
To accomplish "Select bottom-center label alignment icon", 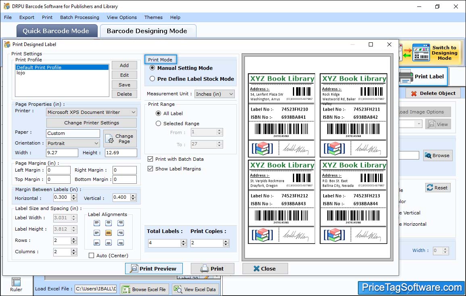I will click(109, 243).
